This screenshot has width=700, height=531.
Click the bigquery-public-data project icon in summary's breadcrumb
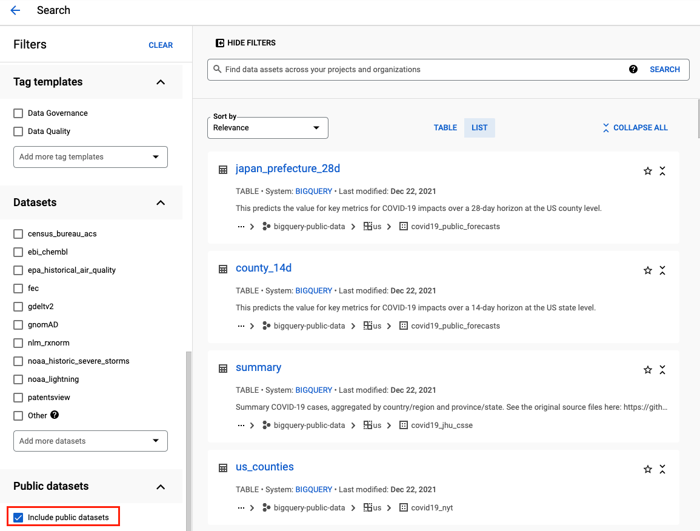267,425
